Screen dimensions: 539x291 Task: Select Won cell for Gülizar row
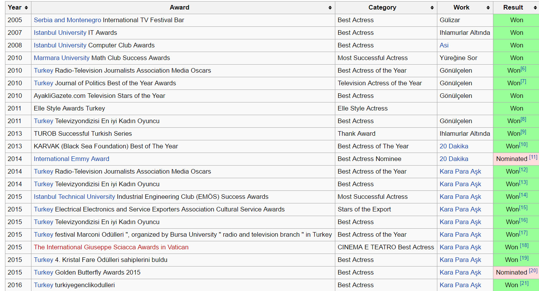516,20
